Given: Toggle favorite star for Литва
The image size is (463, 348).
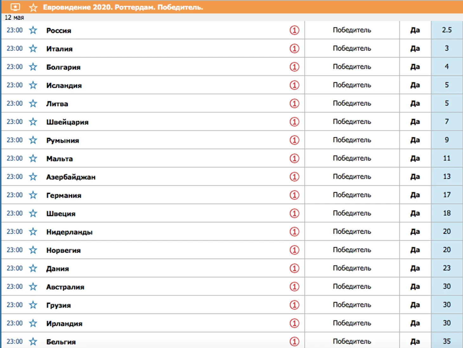Looking at the screenshot, I should tap(33, 103).
